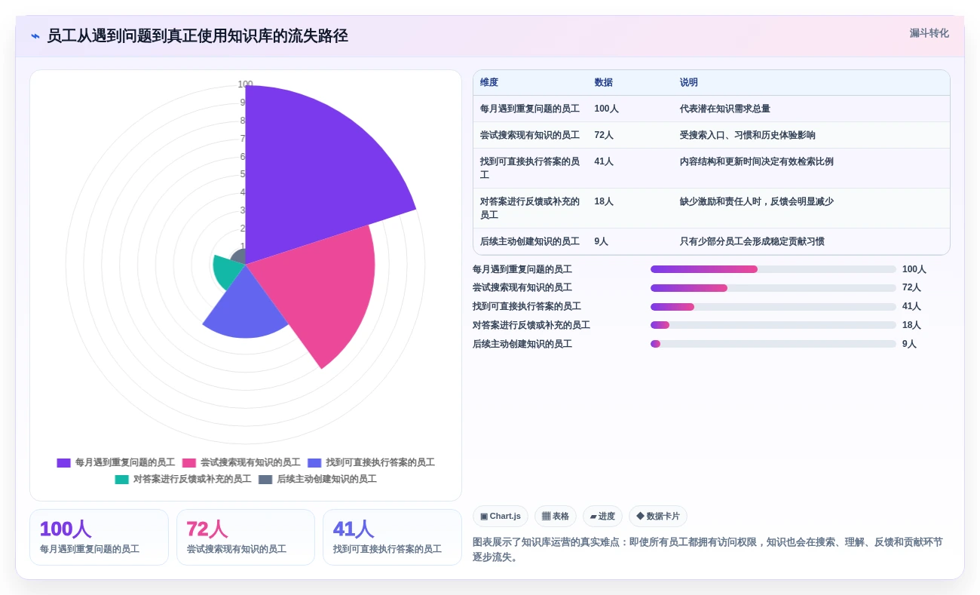Click the 72人 data card

(246, 537)
